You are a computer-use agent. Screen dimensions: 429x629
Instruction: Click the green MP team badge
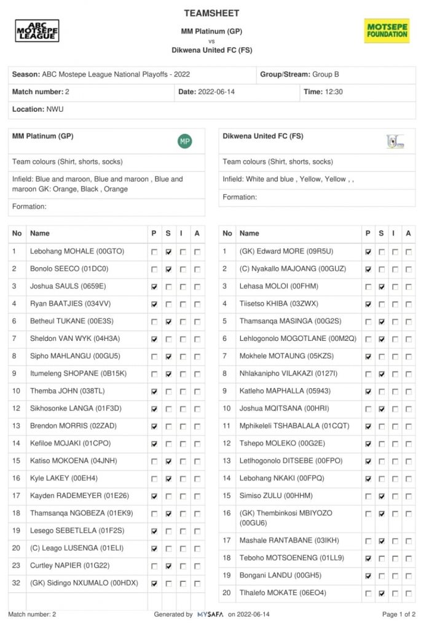point(184,141)
